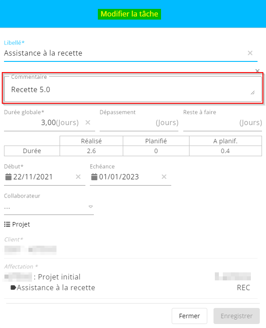Clear the Début date 22/11/2021
This screenshot has height=328, width=266.
[78, 177]
